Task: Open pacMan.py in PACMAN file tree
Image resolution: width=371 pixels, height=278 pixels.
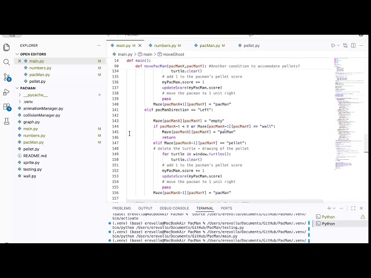Action: tap(34, 142)
